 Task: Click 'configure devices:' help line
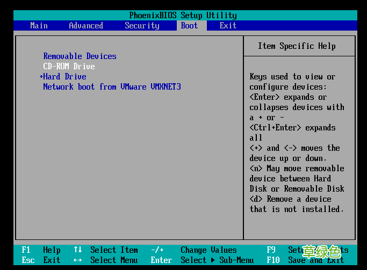288,87
